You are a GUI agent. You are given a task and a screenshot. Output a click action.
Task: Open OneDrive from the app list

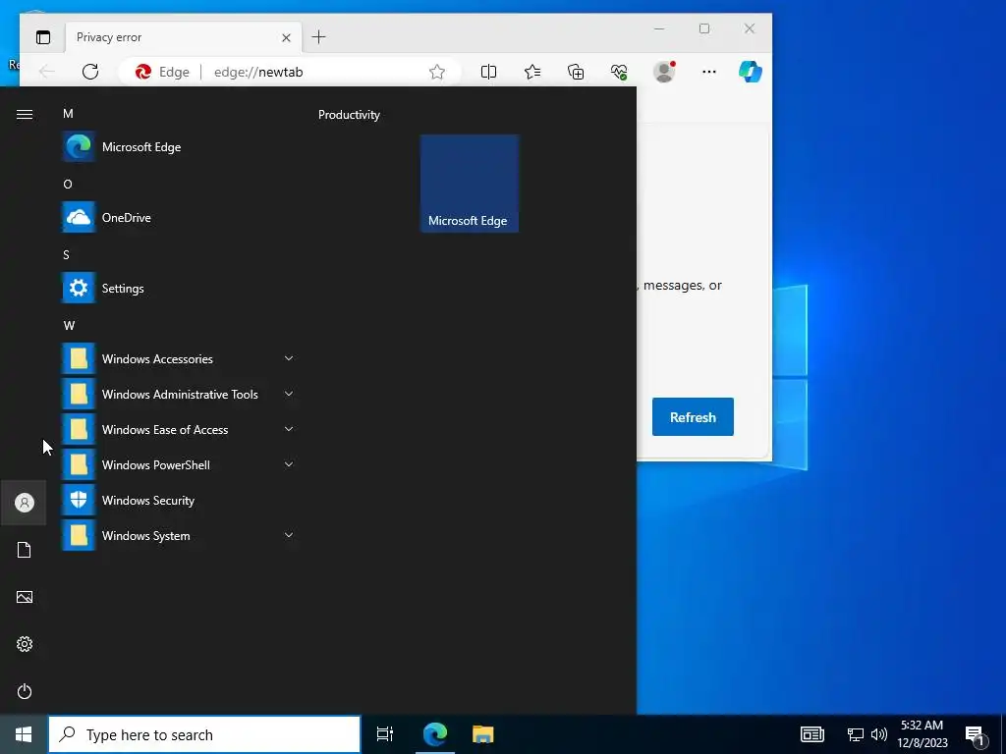pos(179,217)
